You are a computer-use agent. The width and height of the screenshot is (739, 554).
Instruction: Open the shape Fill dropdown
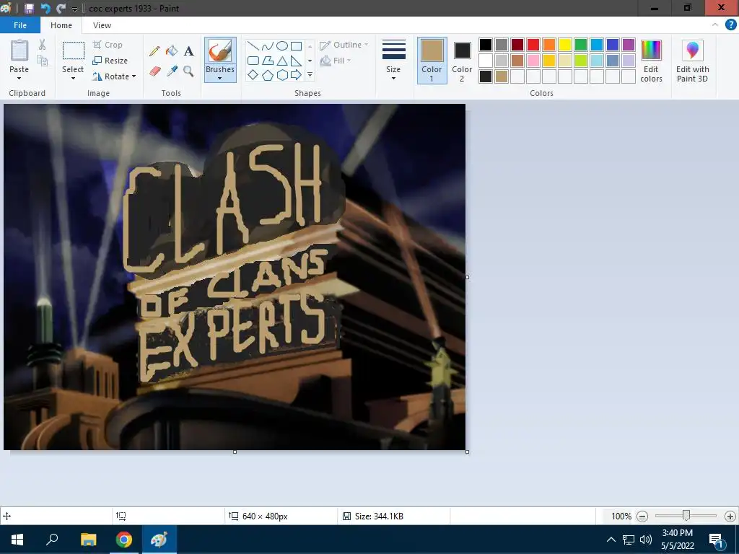336,61
